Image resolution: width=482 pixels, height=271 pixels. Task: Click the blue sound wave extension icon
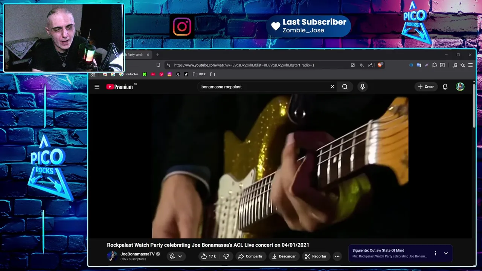click(411, 65)
